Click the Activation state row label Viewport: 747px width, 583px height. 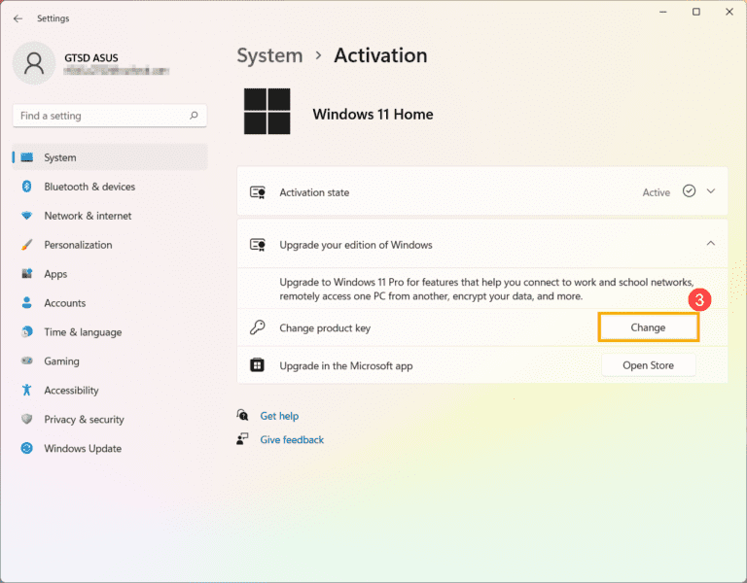(314, 192)
